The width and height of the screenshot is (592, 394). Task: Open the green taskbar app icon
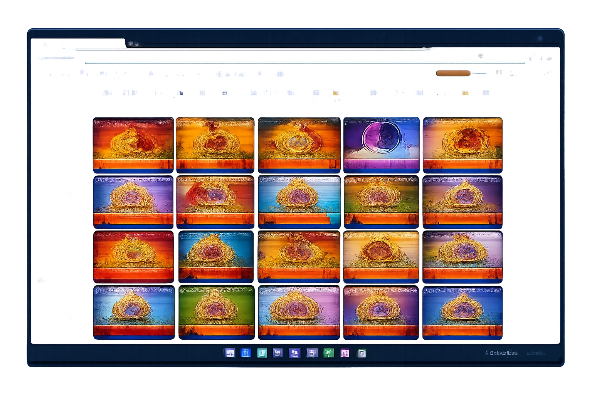click(328, 353)
